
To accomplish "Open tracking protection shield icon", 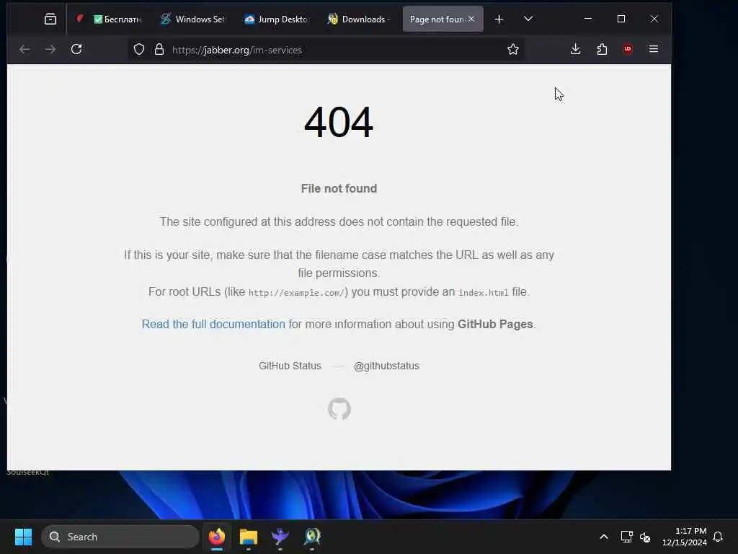I will 139,50.
